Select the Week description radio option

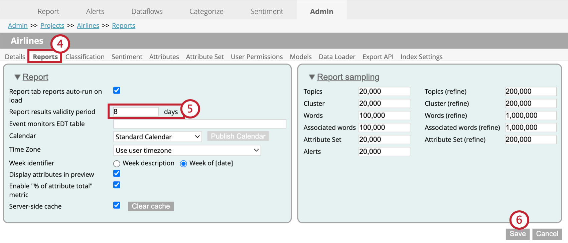point(117,163)
